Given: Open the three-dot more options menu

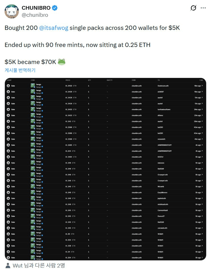Looking at the screenshot, I should (x=203, y=8).
